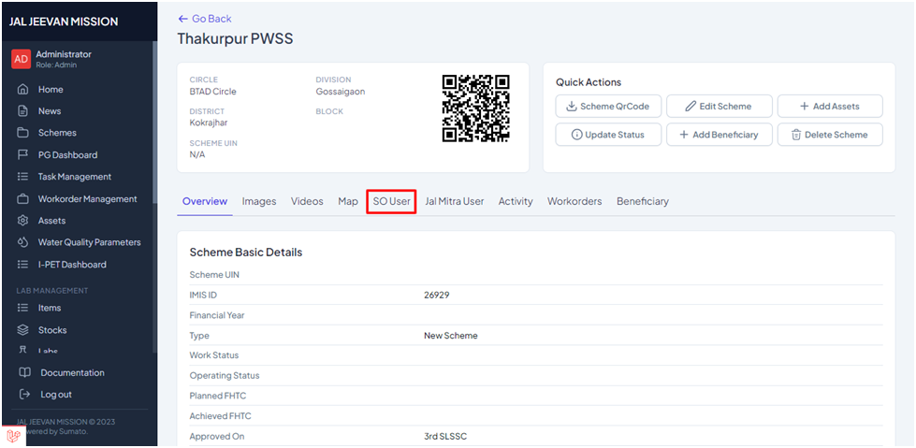
Task: Click the Home icon in sidebar
Action: 24,90
